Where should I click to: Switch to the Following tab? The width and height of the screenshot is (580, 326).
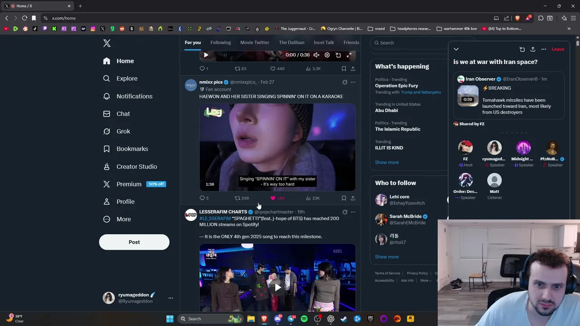(x=221, y=43)
